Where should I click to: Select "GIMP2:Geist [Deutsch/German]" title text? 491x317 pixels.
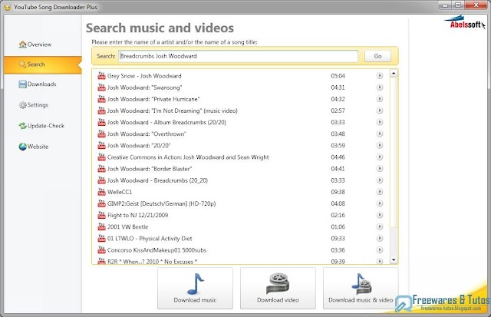coord(162,203)
